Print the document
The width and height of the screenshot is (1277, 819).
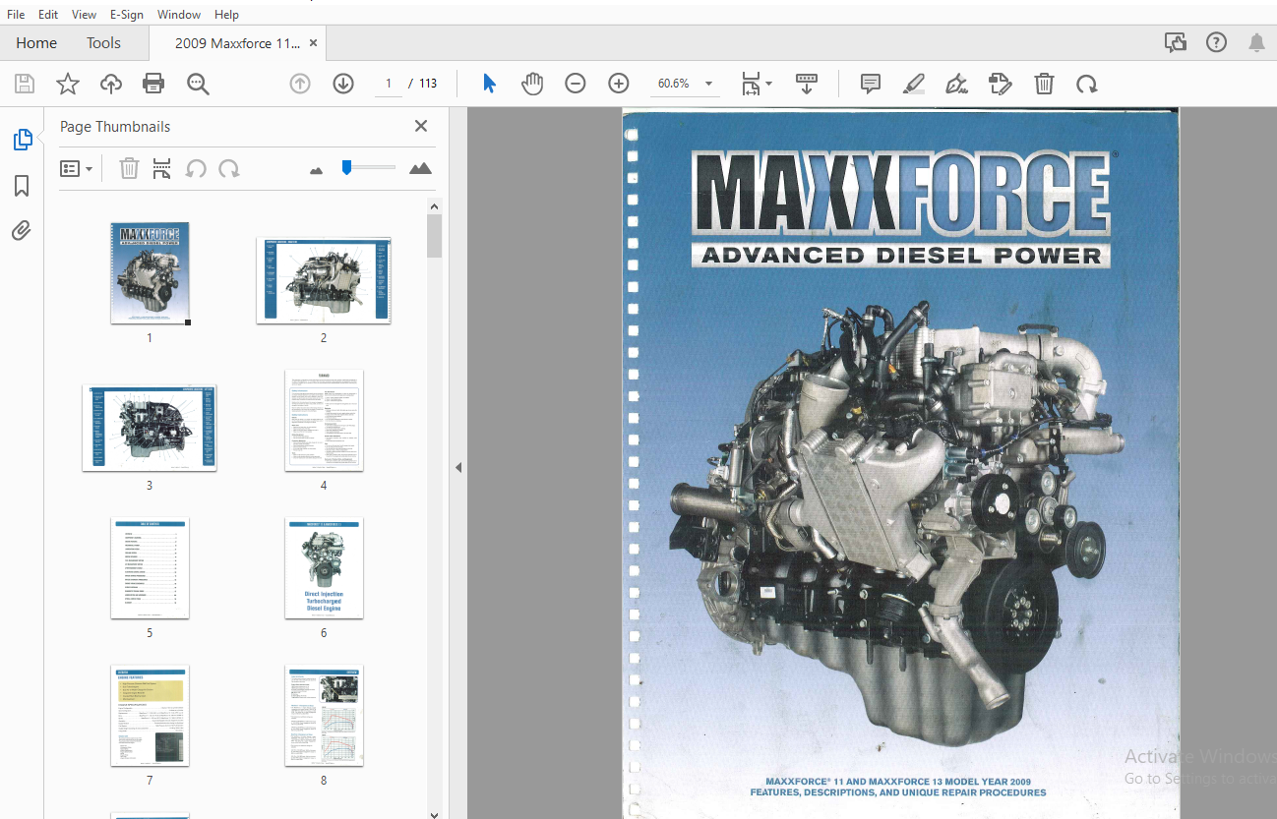(153, 84)
